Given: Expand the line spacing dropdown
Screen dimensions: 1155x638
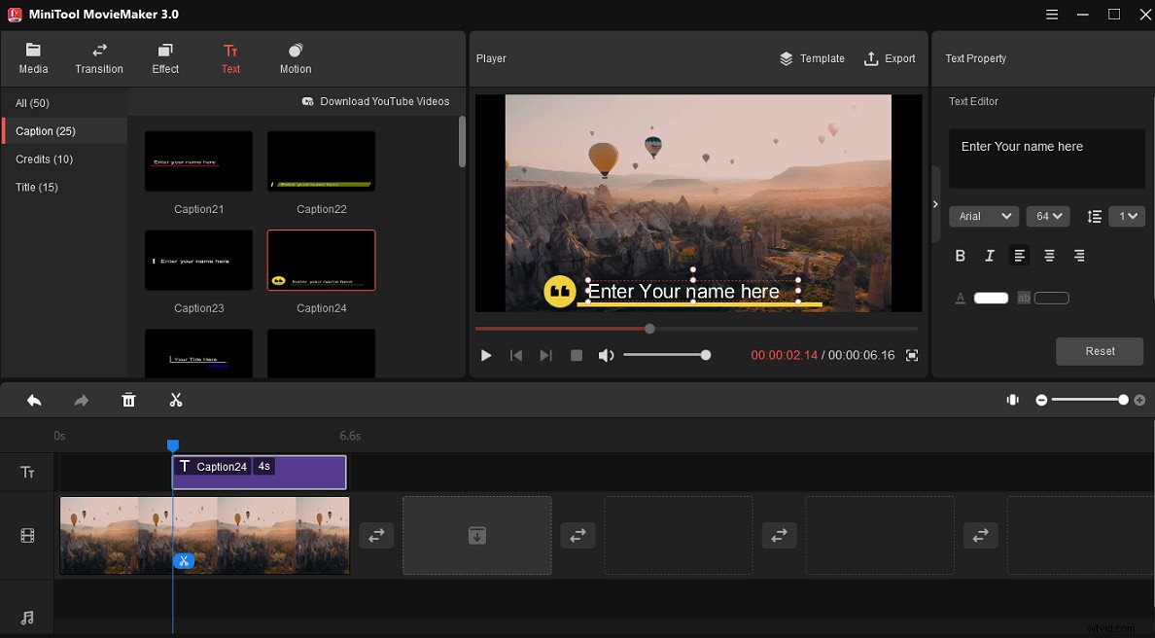Looking at the screenshot, I should pyautogui.click(x=1127, y=216).
